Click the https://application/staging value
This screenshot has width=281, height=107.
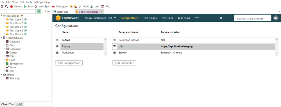click(x=177, y=46)
